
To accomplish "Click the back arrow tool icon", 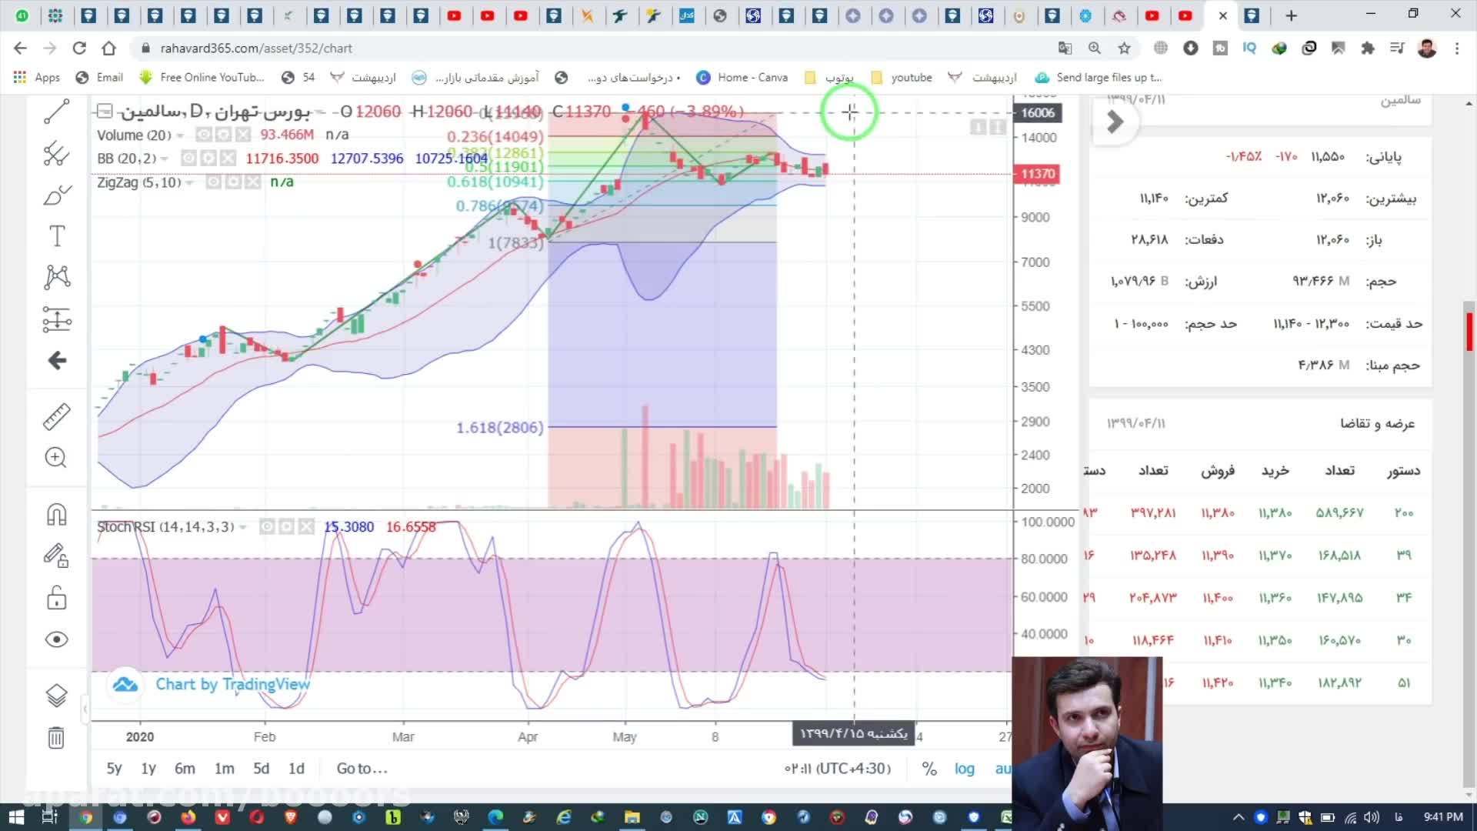I will point(56,360).
